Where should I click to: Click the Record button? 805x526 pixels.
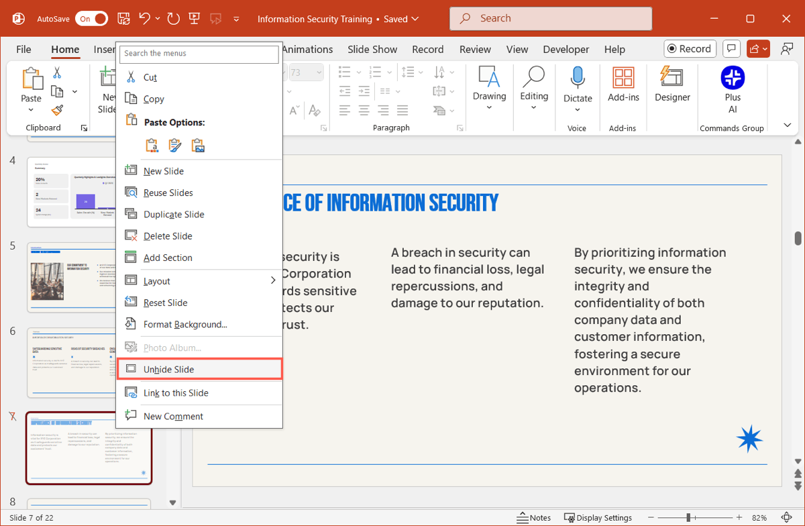(688, 49)
